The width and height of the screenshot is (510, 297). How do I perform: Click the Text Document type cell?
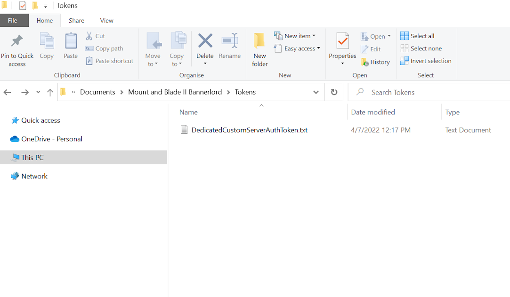pos(468,130)
